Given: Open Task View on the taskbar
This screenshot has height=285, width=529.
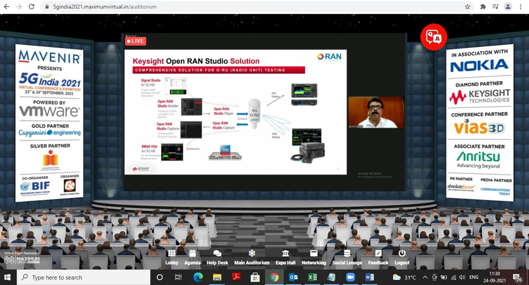Looking at the screenshot, I should [x=178, y=277].
